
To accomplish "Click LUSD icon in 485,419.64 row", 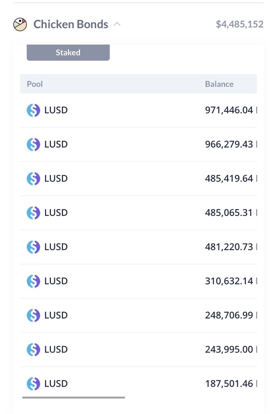I will coord(34,178).
